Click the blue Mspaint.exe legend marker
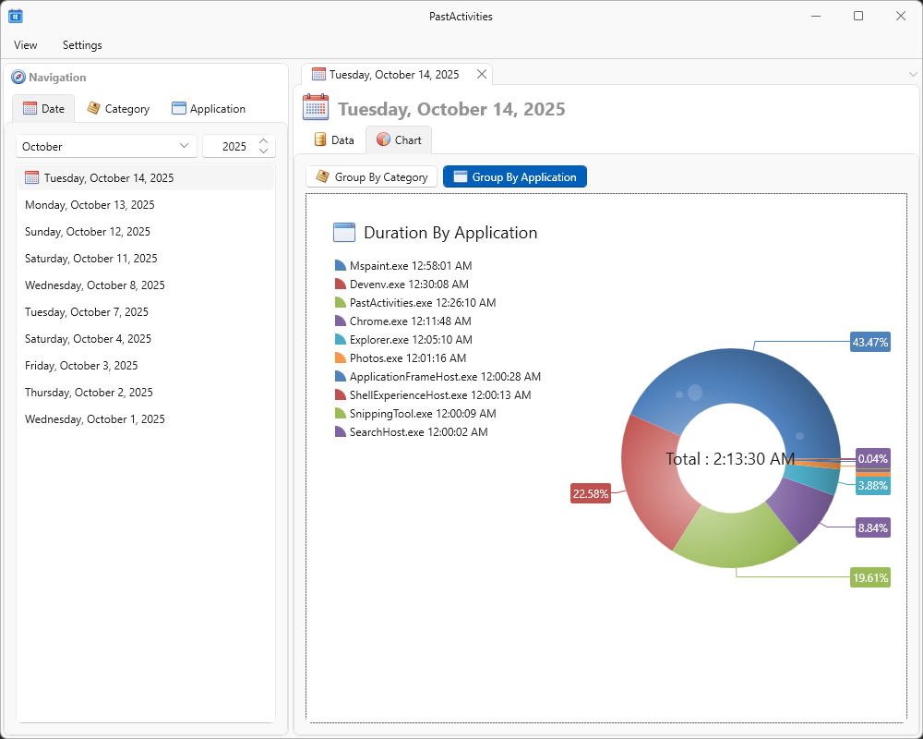 coord(341,266)
